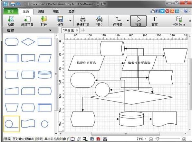Image resolution: width=192 pixels, height=142 pixels.
Task: Toggle the eye visibility icon in status bar
Action: [x=92, y=139]
